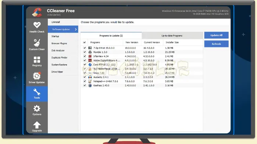Sort by New Version column header
Viewport: 257px width, 144px height.
coord(132,42)
